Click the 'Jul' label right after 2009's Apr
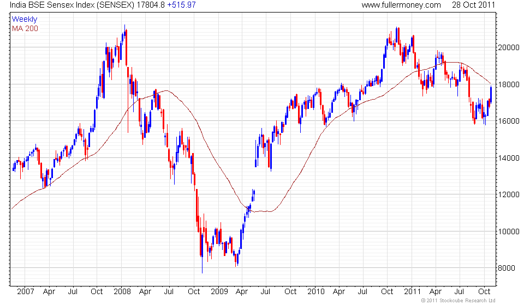The height and width of the screenshot is (305, 524). coord(265,292)
